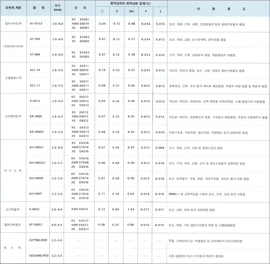Select the 고산화철계 coating type cell

point(12,209)
